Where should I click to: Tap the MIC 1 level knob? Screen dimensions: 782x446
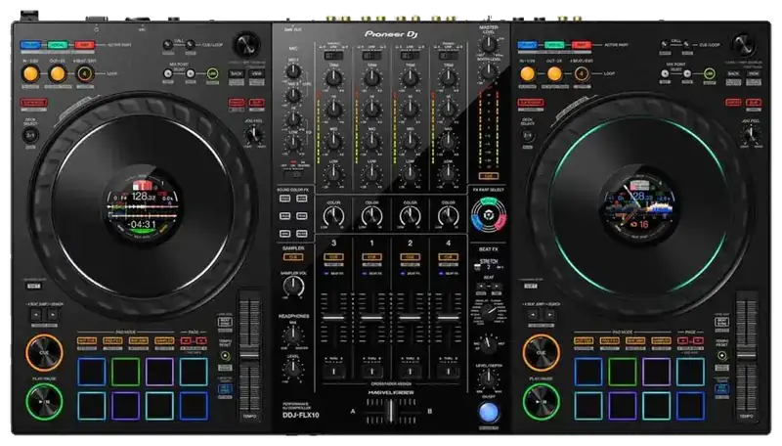tap(293, 70)
